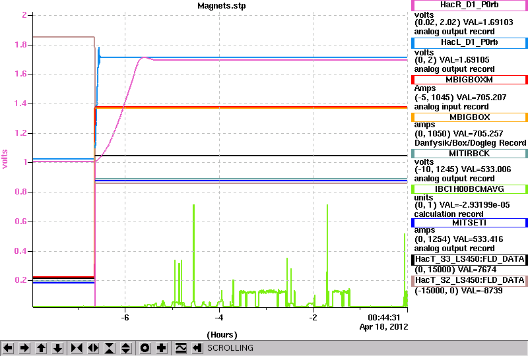Click the vertical hourglass zoom icon
The height and width of the screenshot is (356, 528).
[110, 348]
